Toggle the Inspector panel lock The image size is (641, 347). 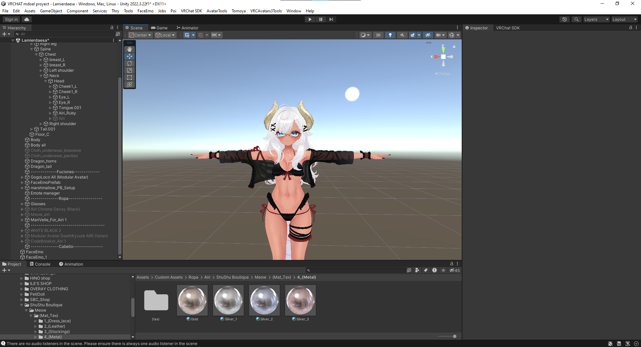(x=631, y=28)
